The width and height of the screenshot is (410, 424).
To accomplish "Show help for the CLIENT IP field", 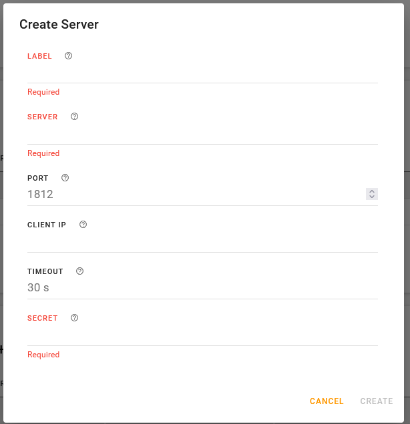I will [x=83, y=225].
